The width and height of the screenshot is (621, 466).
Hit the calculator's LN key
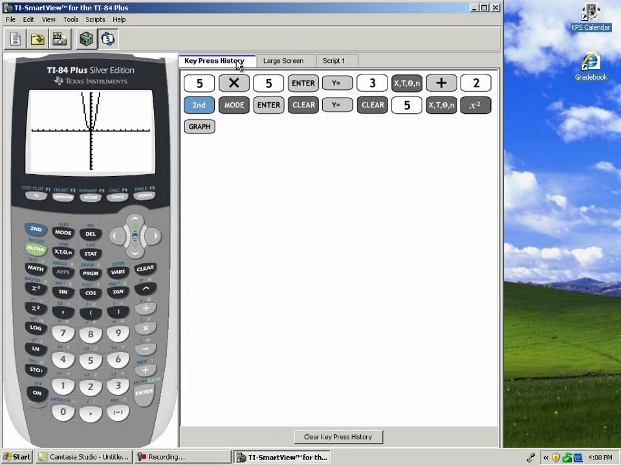[36, 349]
